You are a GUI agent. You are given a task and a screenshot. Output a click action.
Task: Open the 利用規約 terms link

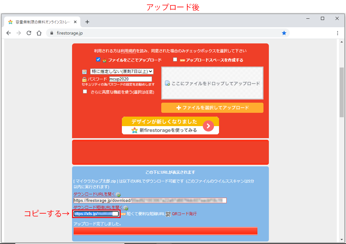[129, 51]
